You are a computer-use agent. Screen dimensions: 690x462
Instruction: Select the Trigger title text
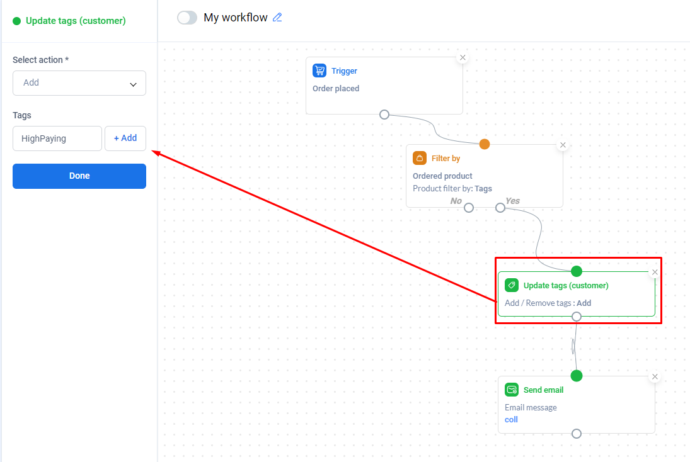click(344, 70)
